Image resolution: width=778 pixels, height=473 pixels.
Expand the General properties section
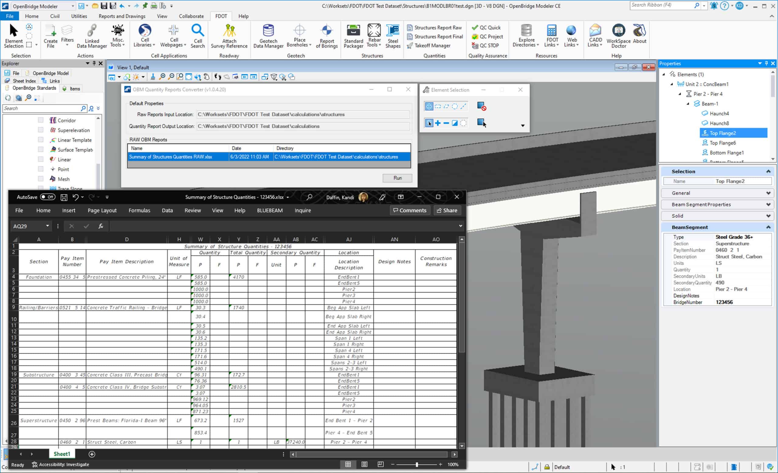(x=768, y=193)
